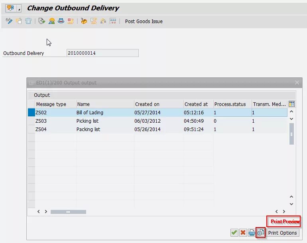Click the Outbound Delivery number field
Viewport: 307px width, 243px height.
pyautogui.click(x=102, y=53)
